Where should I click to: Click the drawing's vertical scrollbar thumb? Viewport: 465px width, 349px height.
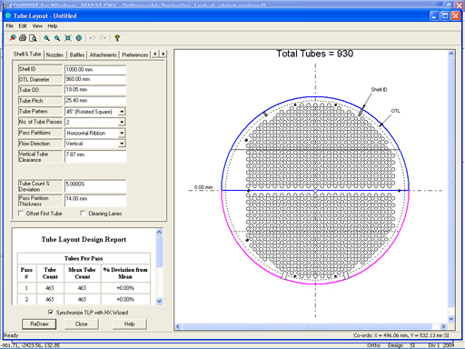[451, 183]
